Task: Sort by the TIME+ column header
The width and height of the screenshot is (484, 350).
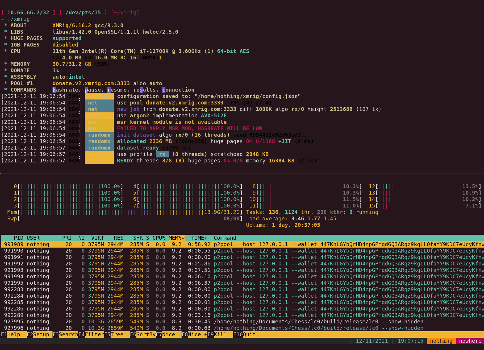Action: point(199,238)
